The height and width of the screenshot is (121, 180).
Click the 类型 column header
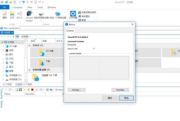(48, 41)
